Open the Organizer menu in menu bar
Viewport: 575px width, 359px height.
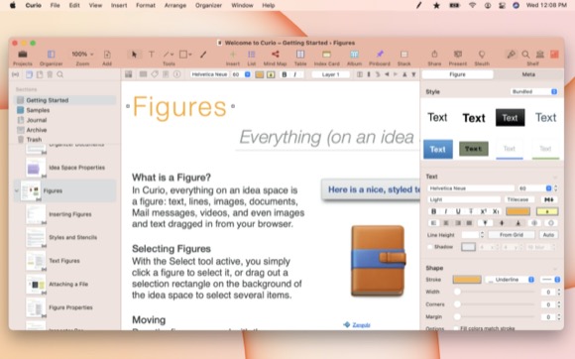[208, 6]
